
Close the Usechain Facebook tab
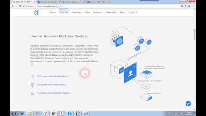tap(59, 2)
